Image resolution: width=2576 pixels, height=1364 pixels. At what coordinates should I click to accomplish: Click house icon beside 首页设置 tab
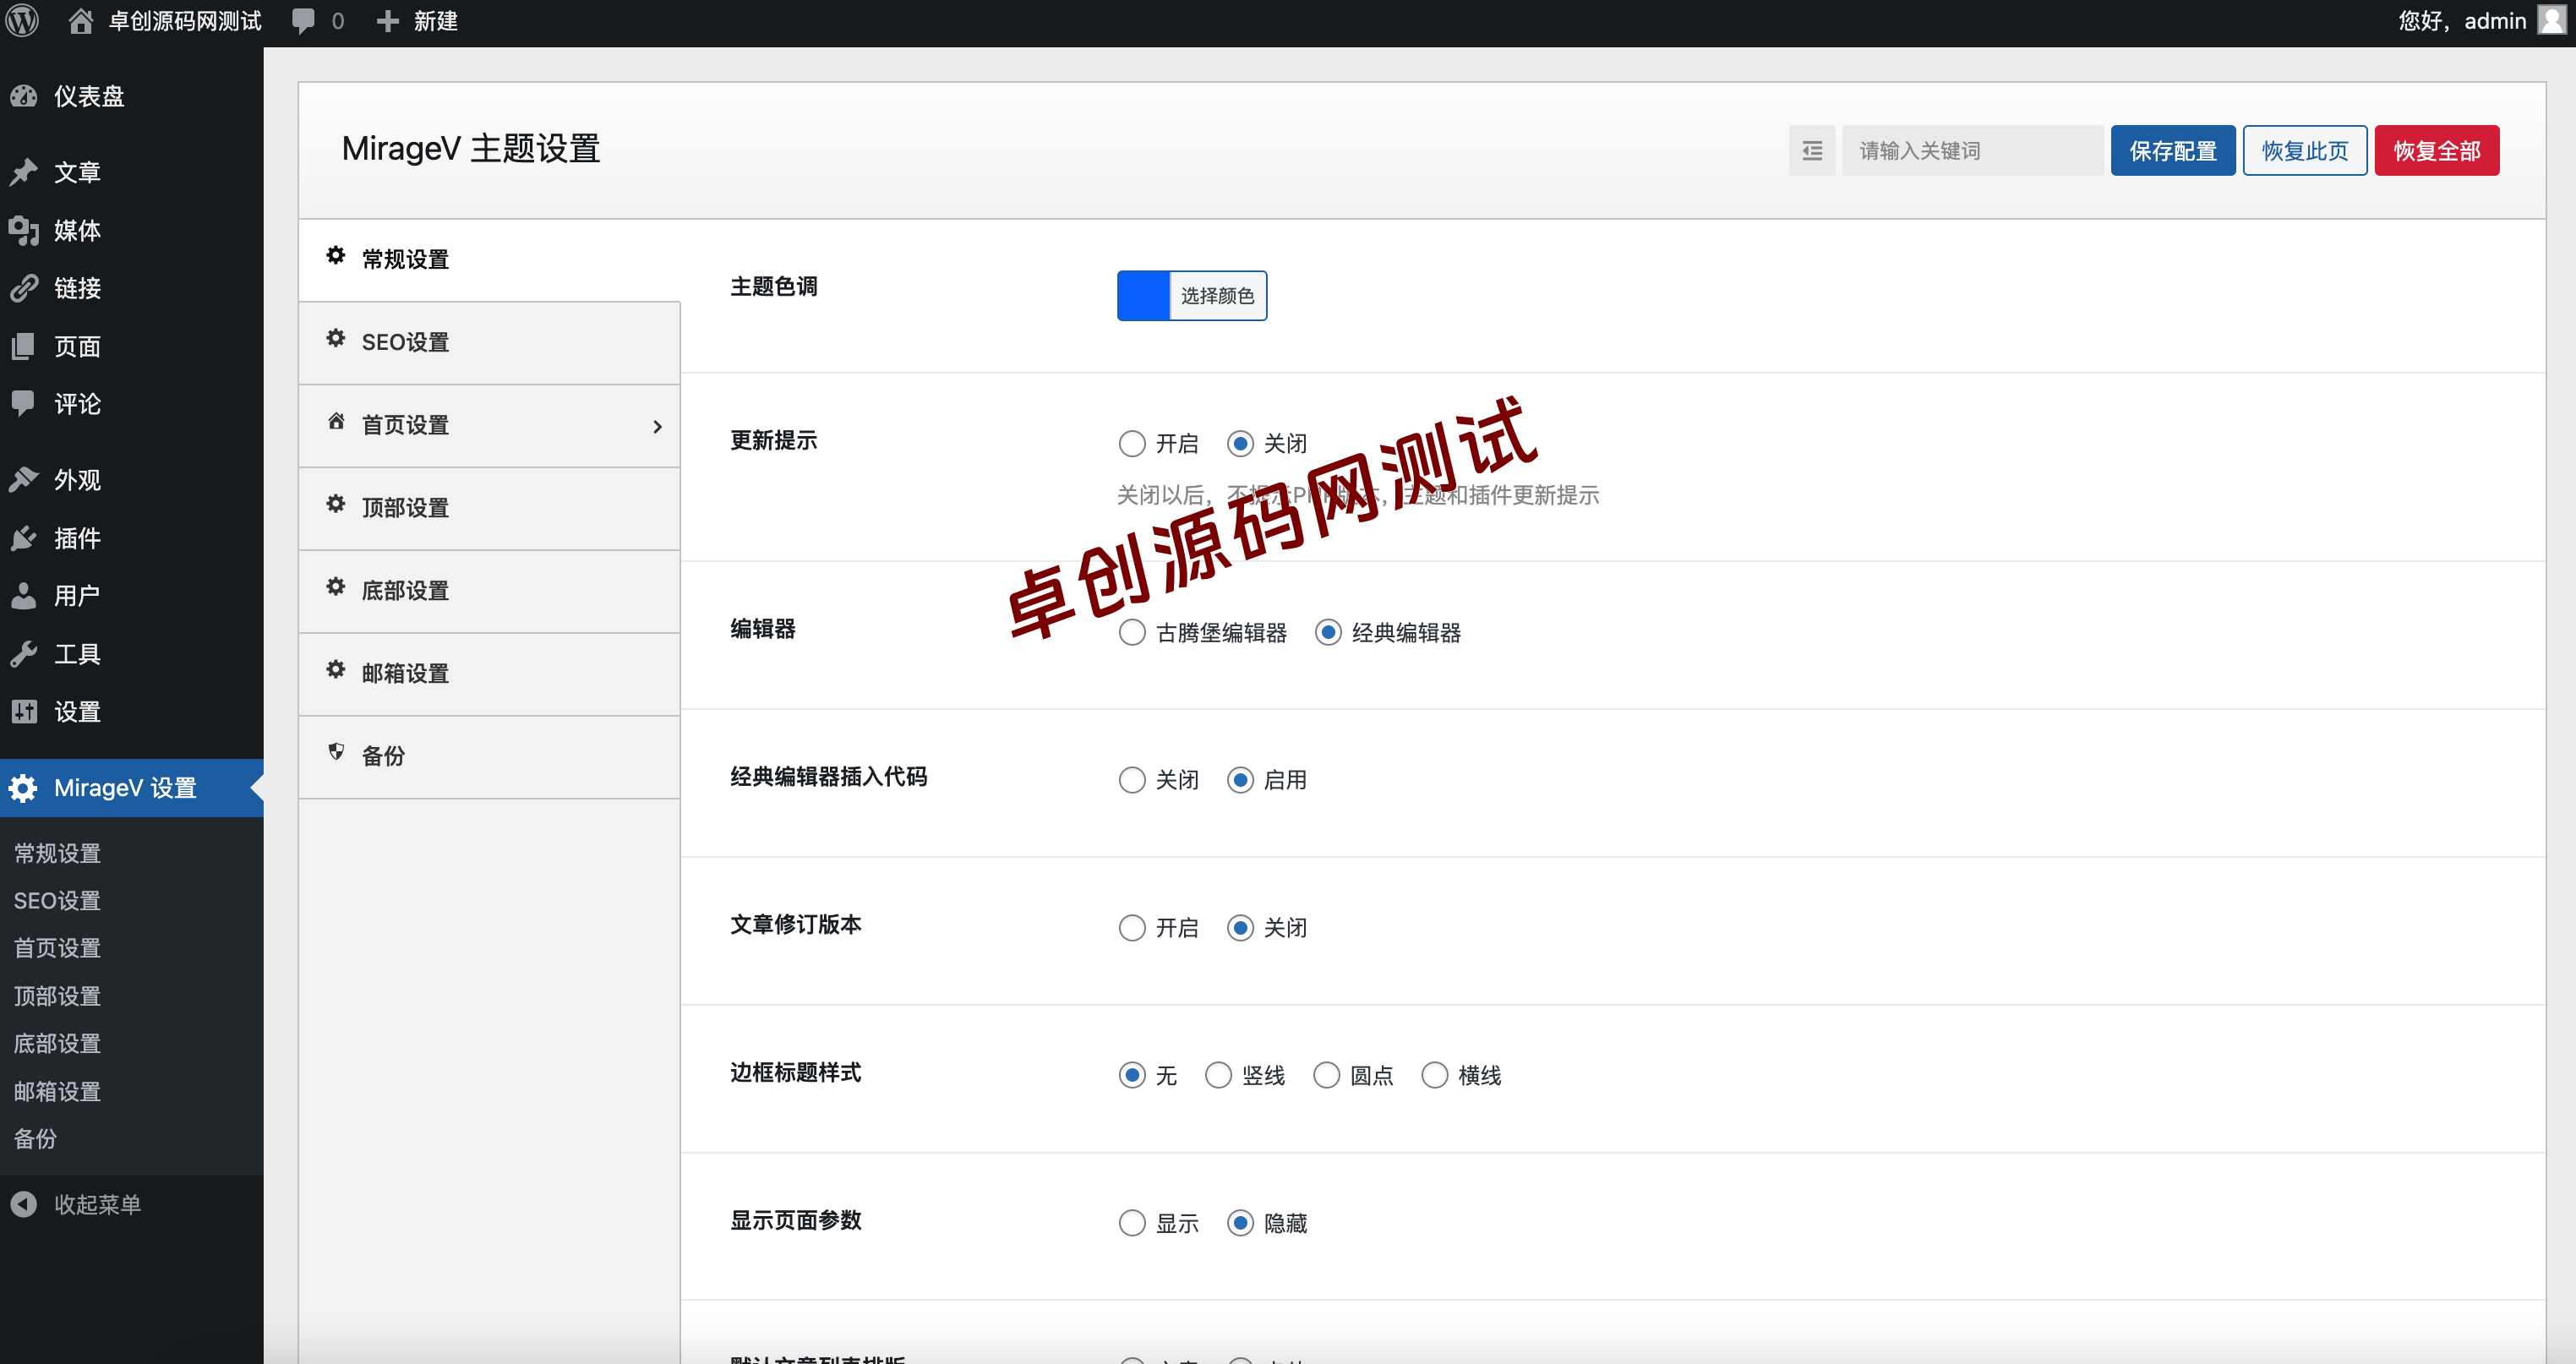[336, 422]
